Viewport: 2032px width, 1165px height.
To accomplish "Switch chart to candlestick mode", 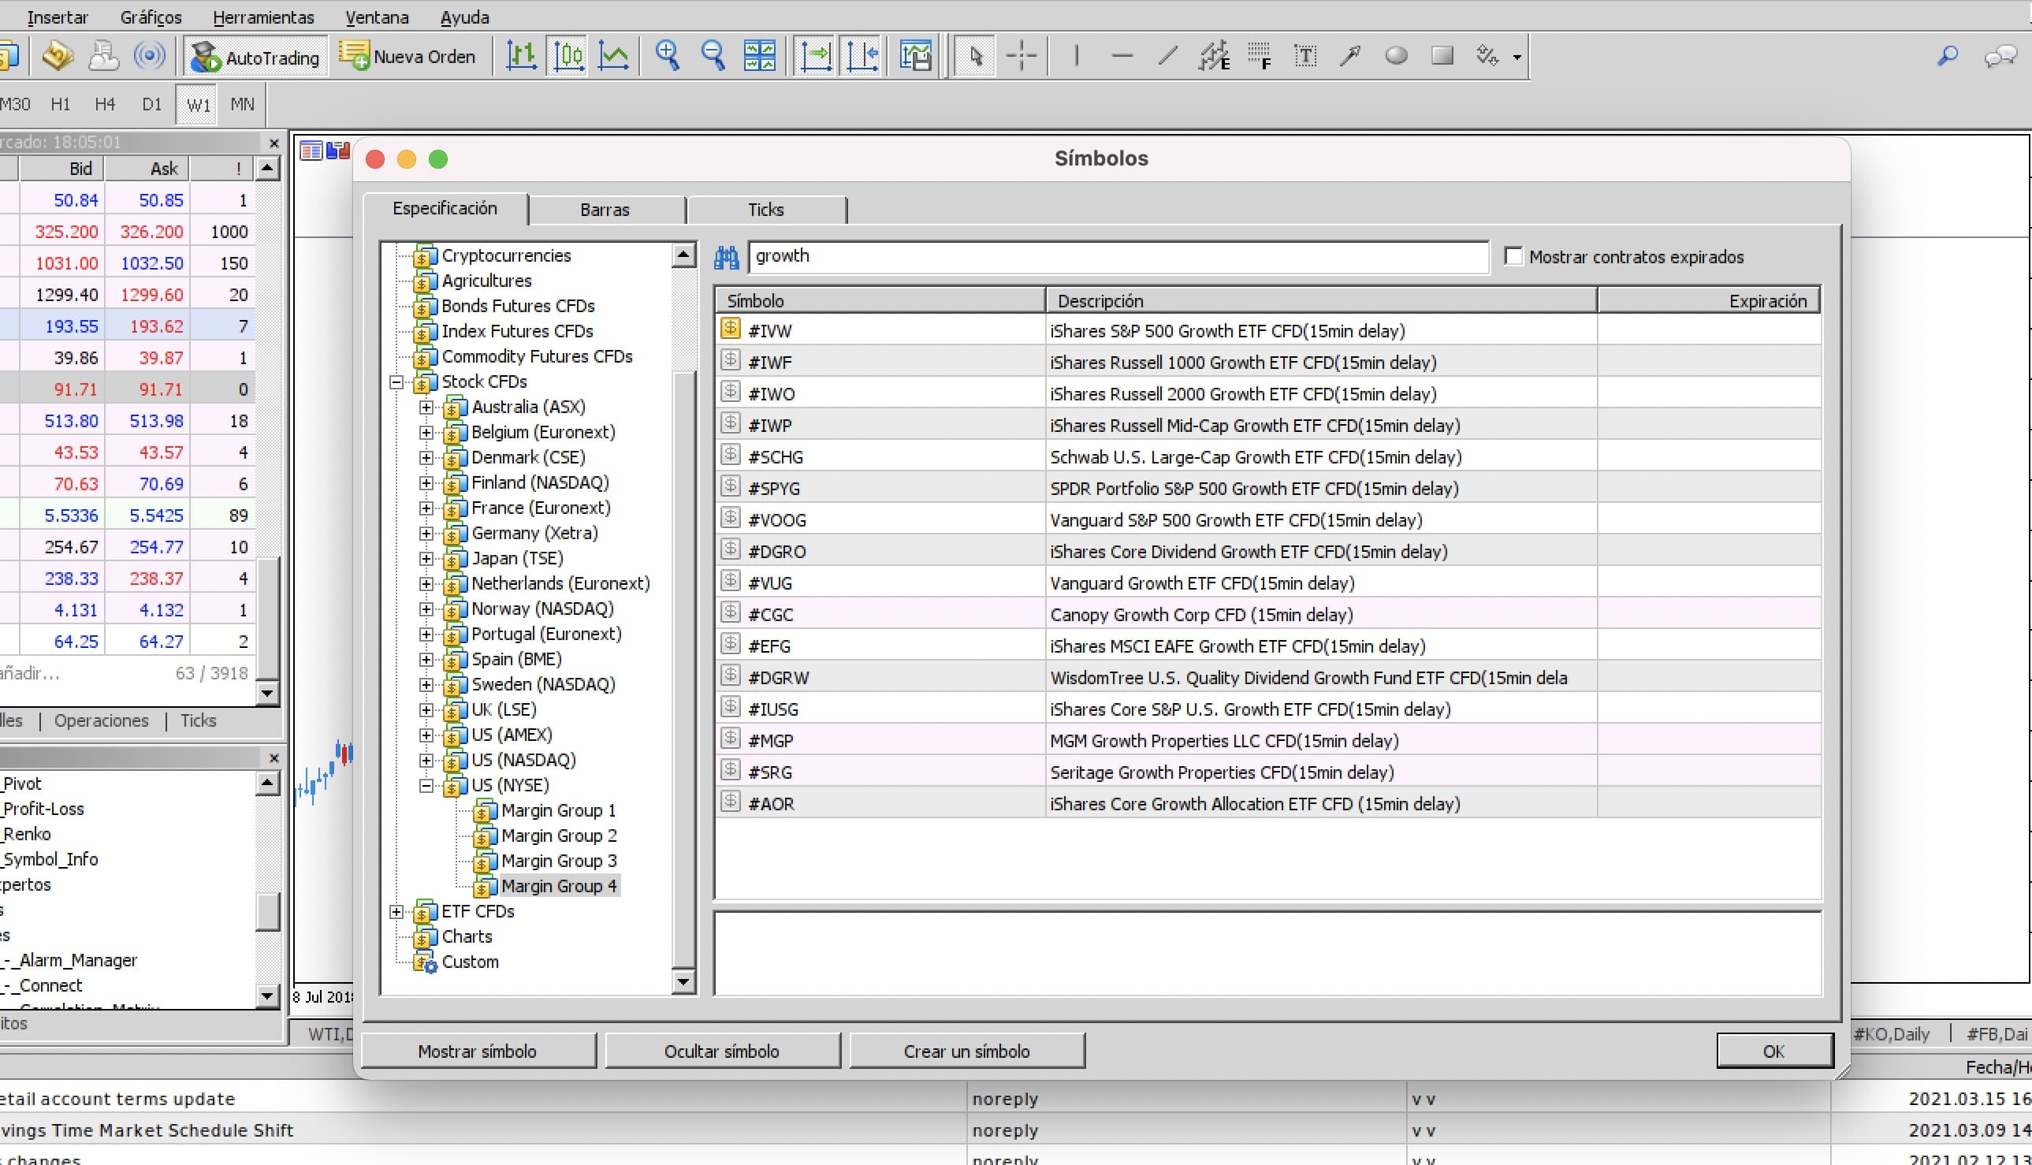I will (568, 56).
